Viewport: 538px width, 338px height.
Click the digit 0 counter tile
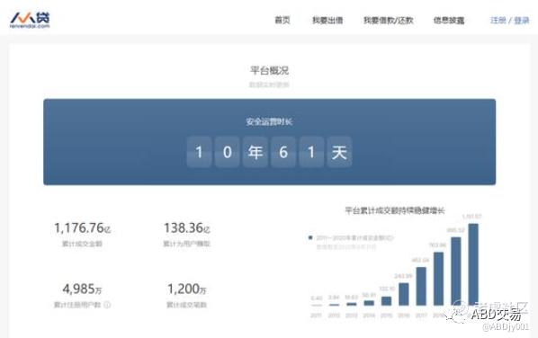(227, 152)
